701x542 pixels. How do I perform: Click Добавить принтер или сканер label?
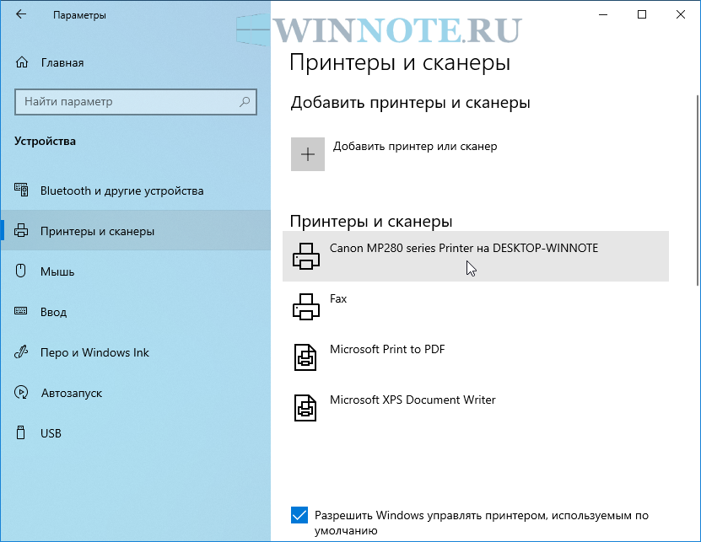(415, 146)
